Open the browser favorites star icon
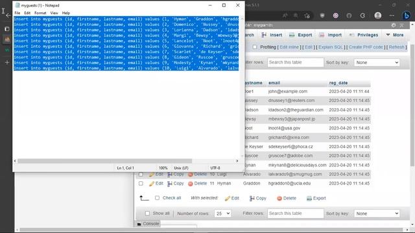The height and width of the screenshot is (233, 415). pos(307,16)
